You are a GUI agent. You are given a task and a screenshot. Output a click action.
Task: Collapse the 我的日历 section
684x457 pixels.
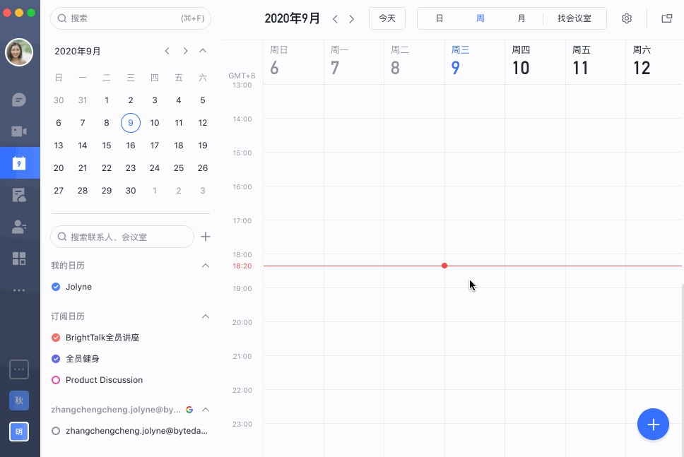click(206, 266)
